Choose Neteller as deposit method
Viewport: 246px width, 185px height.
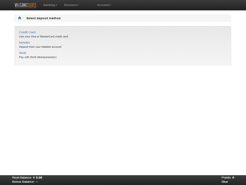tap(25, 43)
